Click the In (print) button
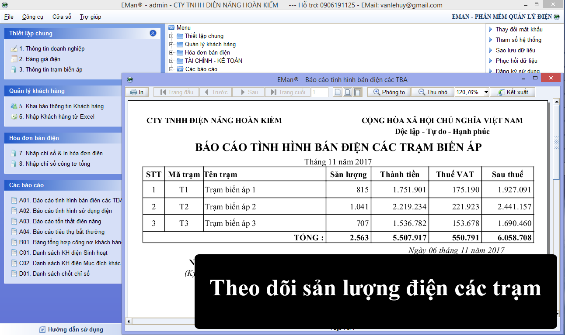Screen dimensions: 565x335 pyautogui.click(x=137, y=92)
